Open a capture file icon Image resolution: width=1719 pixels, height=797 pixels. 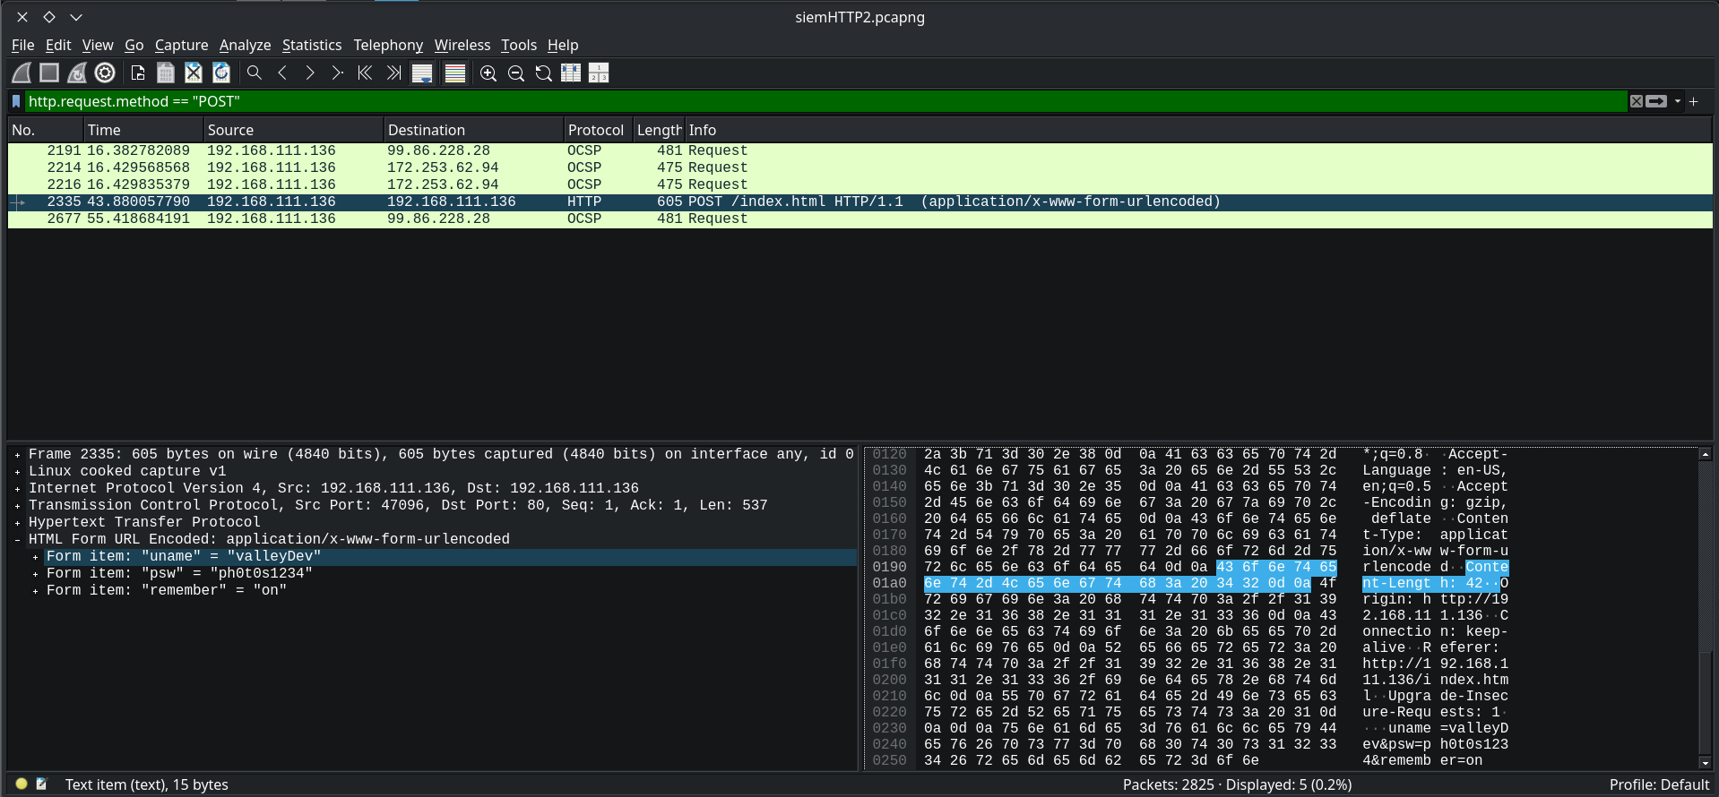click(x=138, y=73)
